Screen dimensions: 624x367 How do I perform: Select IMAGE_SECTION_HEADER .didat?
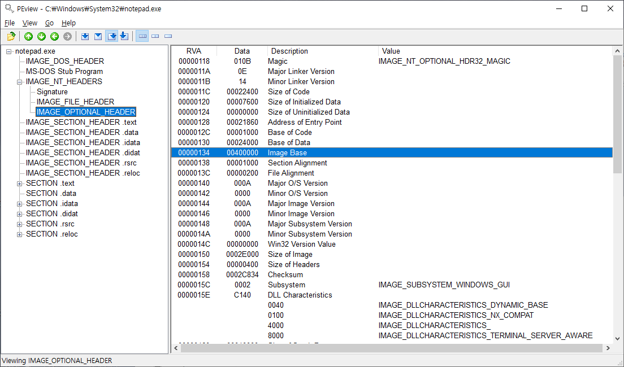pos(83,152)
